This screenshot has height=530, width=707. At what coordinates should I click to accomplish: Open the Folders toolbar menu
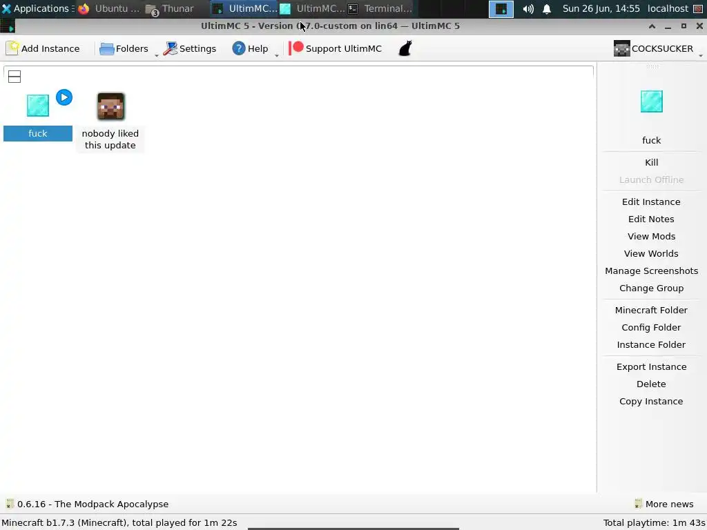tap(124, 48)
